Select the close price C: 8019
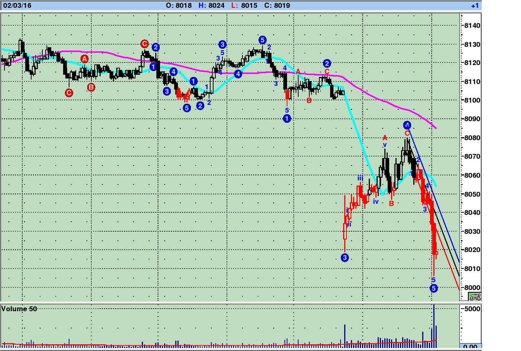The height and width of the screenshot is (351, 521). [x=277, y=6]
